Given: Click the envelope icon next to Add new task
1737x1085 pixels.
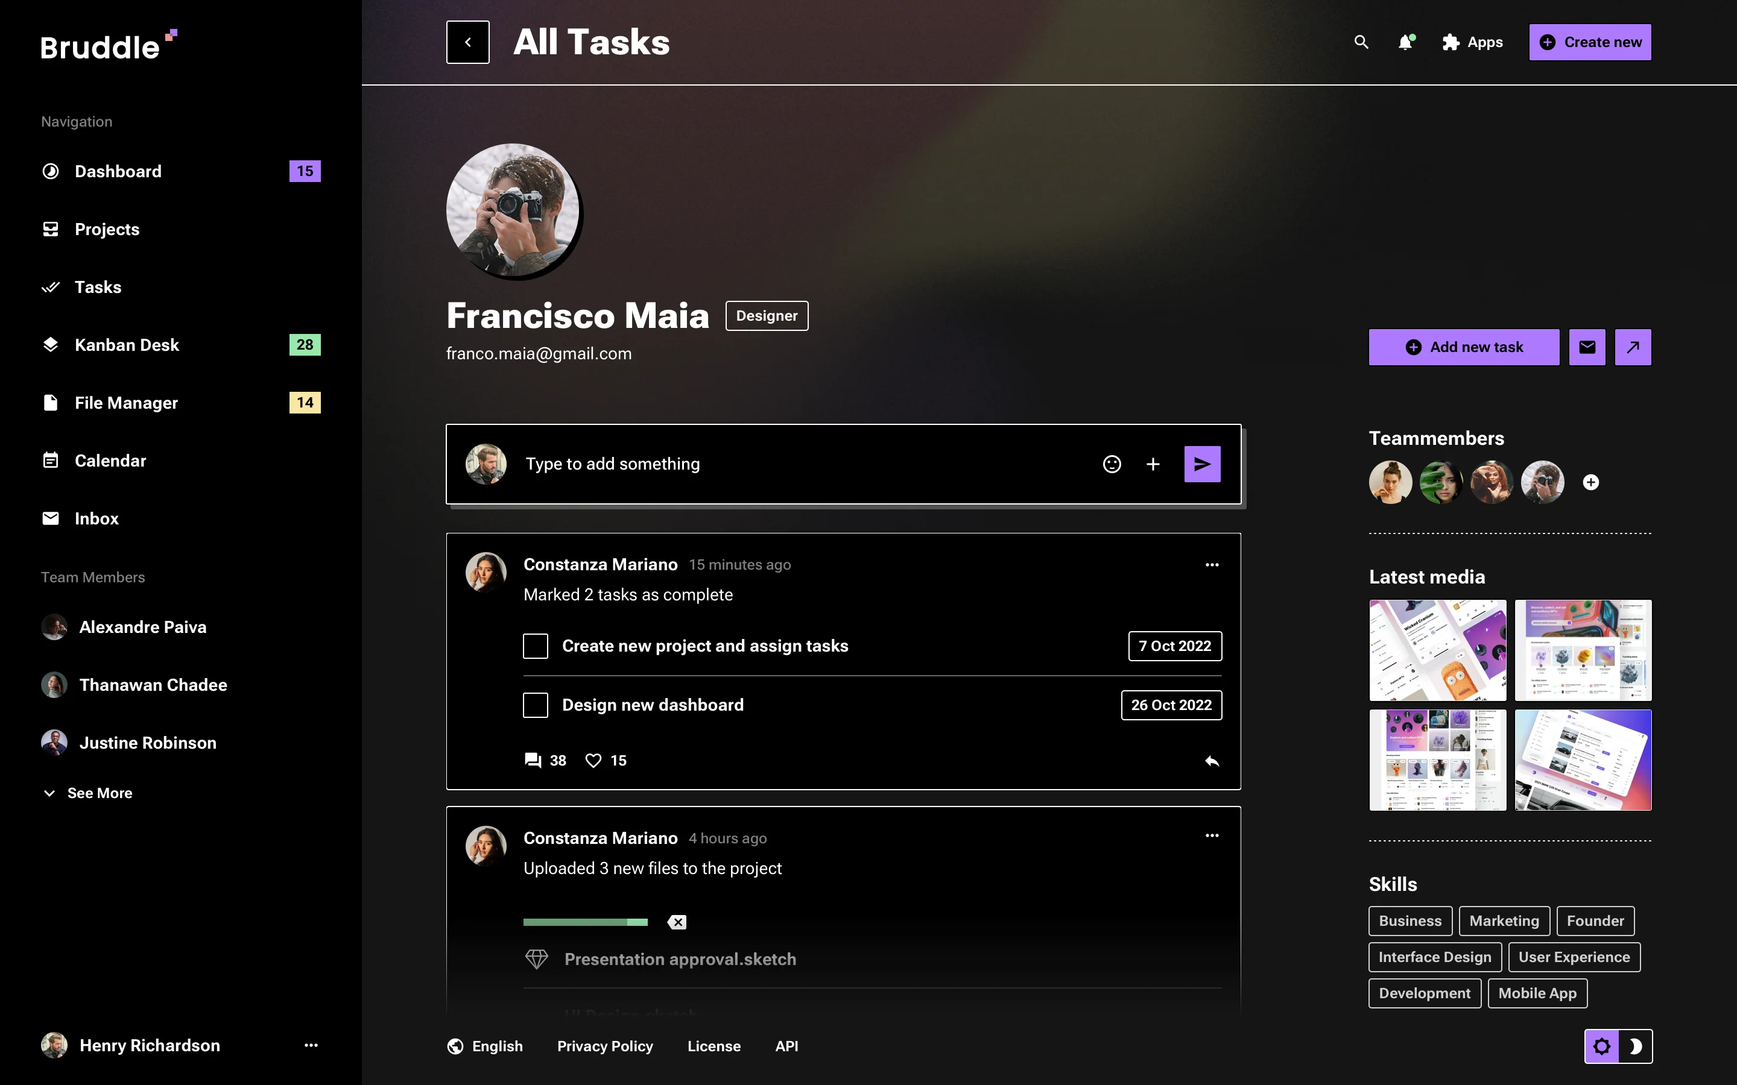Looking at the screenshot, I should point(1587,347).
